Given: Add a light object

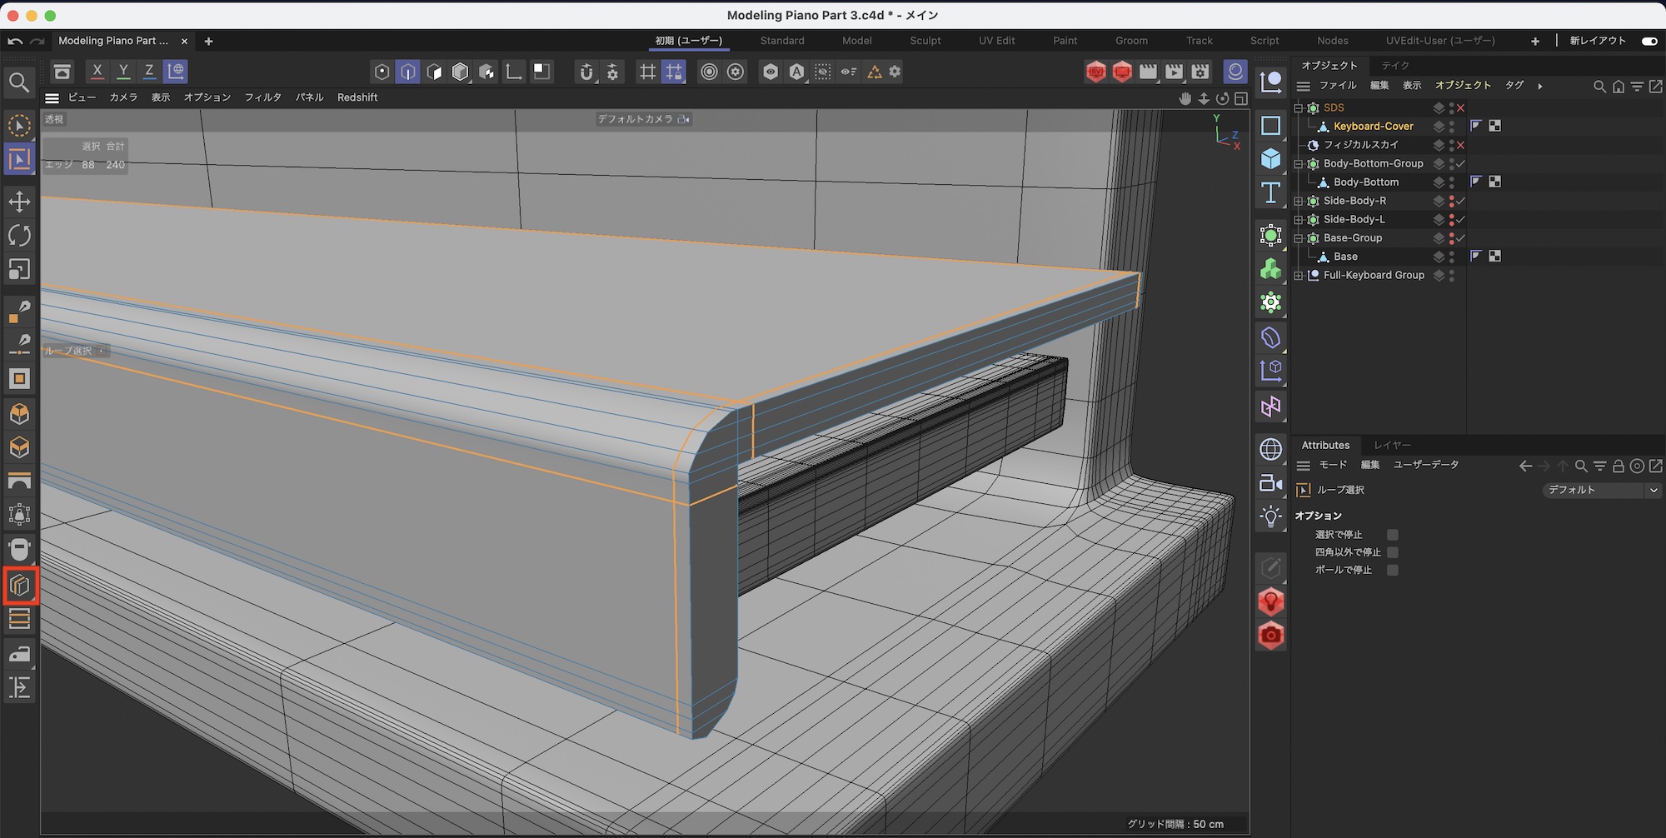Looking at the screenshot, I should (x=1270, y=516).
